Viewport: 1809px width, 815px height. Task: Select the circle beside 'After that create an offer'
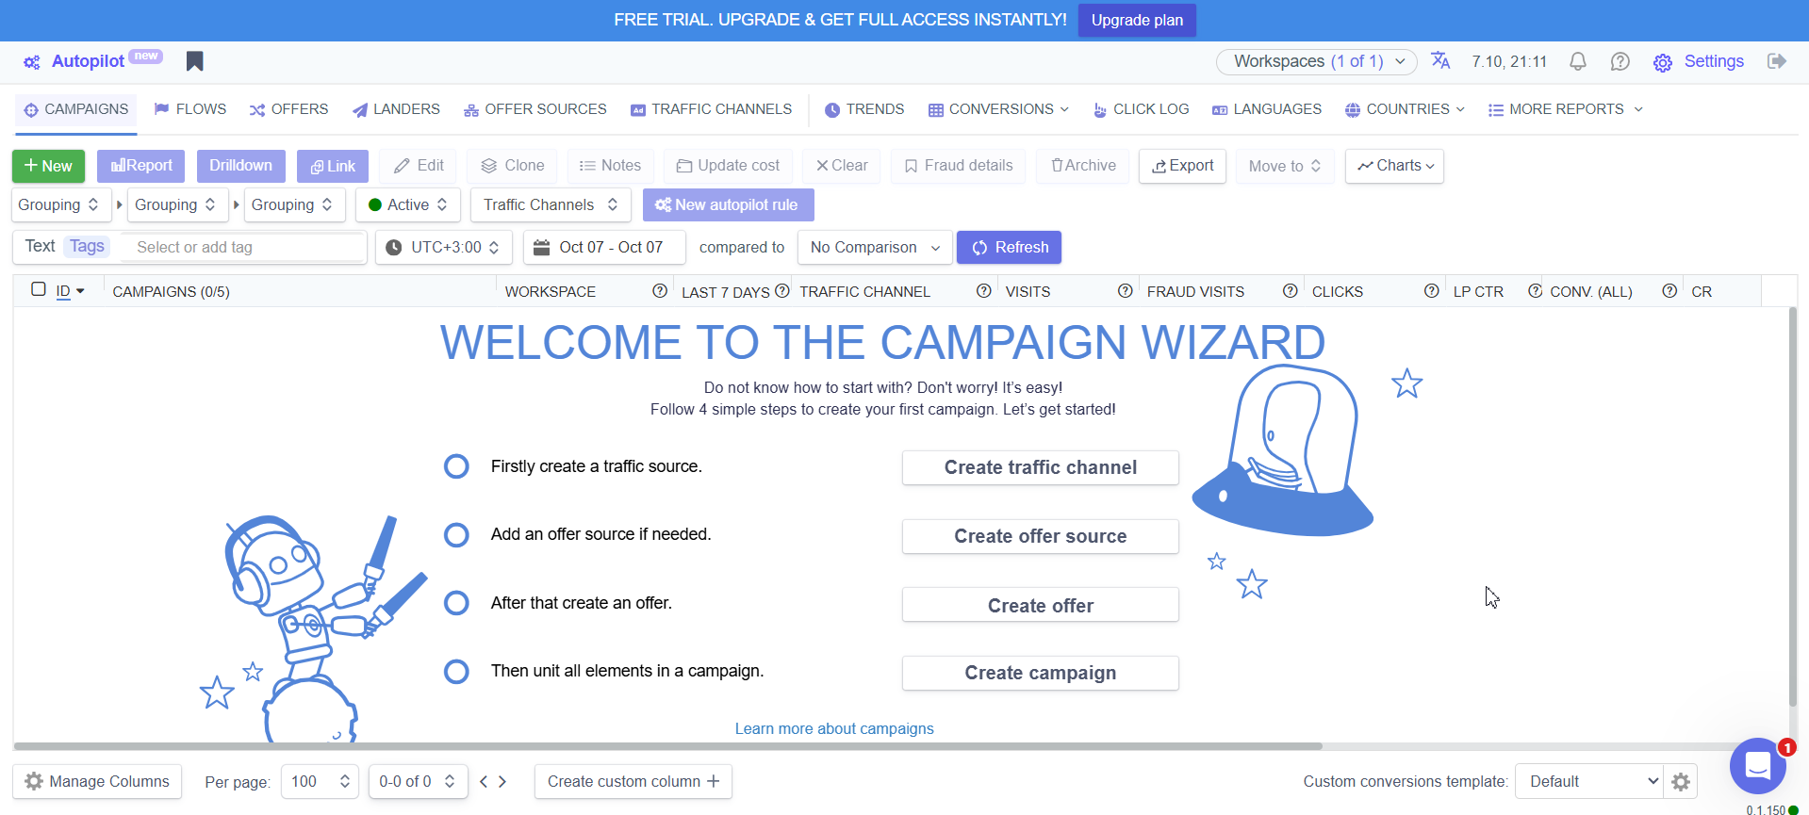pos(456,603)
